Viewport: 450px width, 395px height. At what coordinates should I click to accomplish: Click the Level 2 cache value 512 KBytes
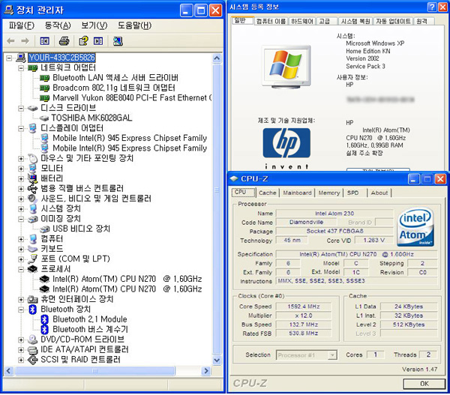tap(409, 325)
